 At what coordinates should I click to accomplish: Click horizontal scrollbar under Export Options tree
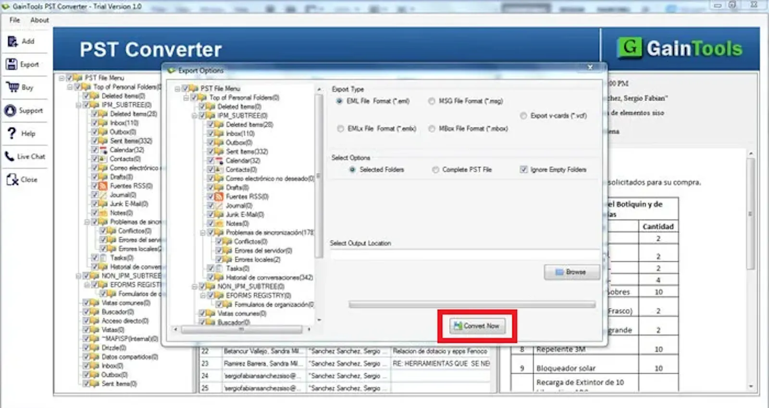241,329
